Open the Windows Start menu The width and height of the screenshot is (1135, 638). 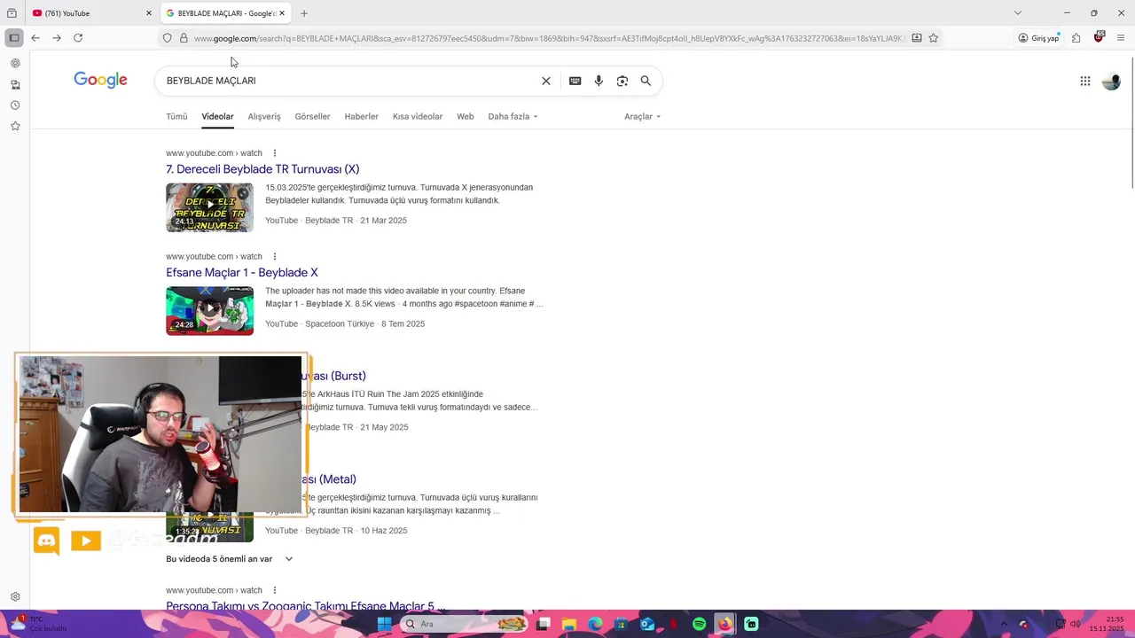click(x=384, y=624)
